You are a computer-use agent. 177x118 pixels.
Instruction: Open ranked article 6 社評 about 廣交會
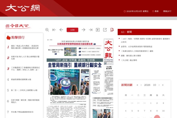pyautogui.click(x=25, y=101)
